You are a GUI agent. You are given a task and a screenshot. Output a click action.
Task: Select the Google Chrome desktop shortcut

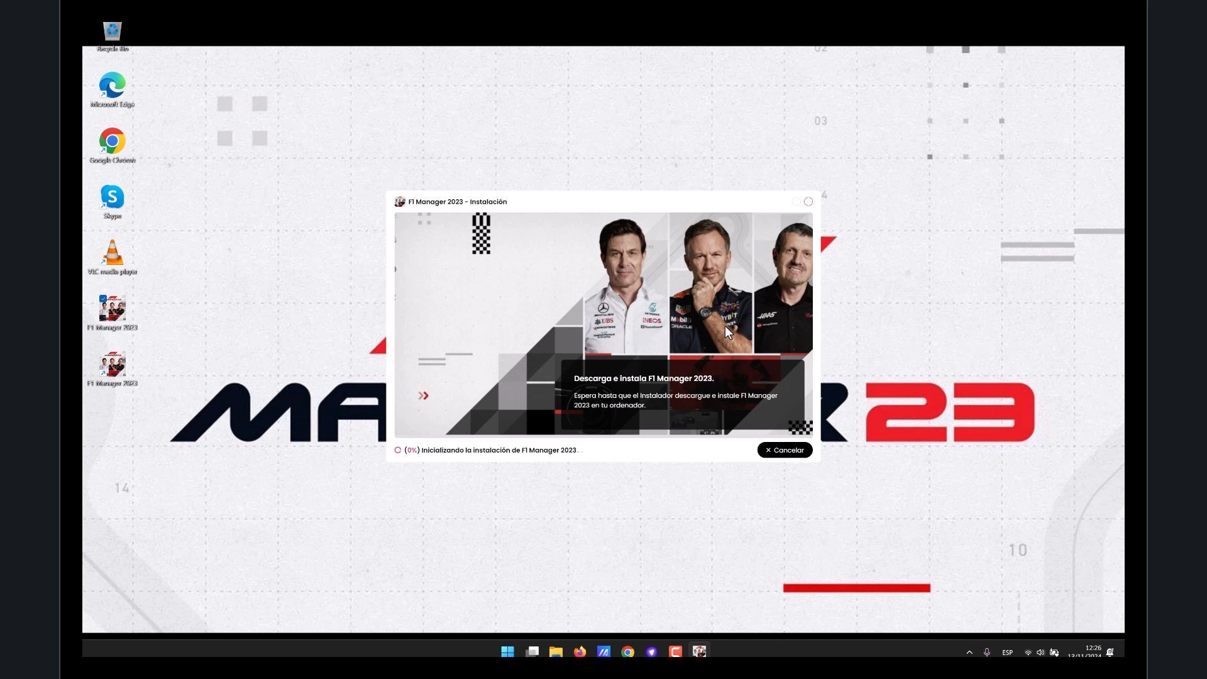coord(113,146)
